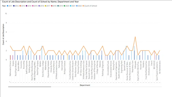Select the Internal Audit axis label
Viewport: 172px width, 97px height.
[62, 66]
